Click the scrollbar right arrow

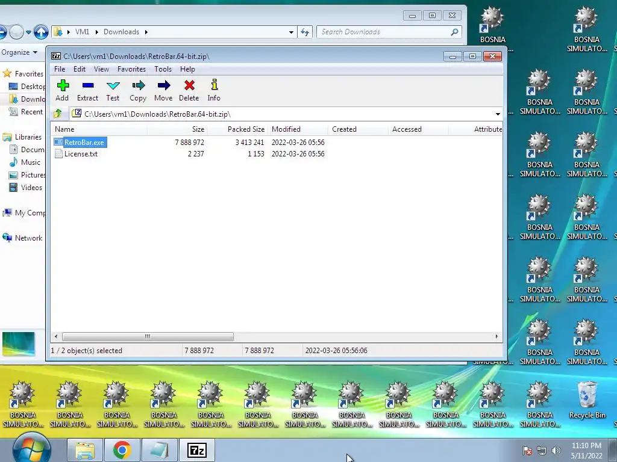[x=496, y=337]
